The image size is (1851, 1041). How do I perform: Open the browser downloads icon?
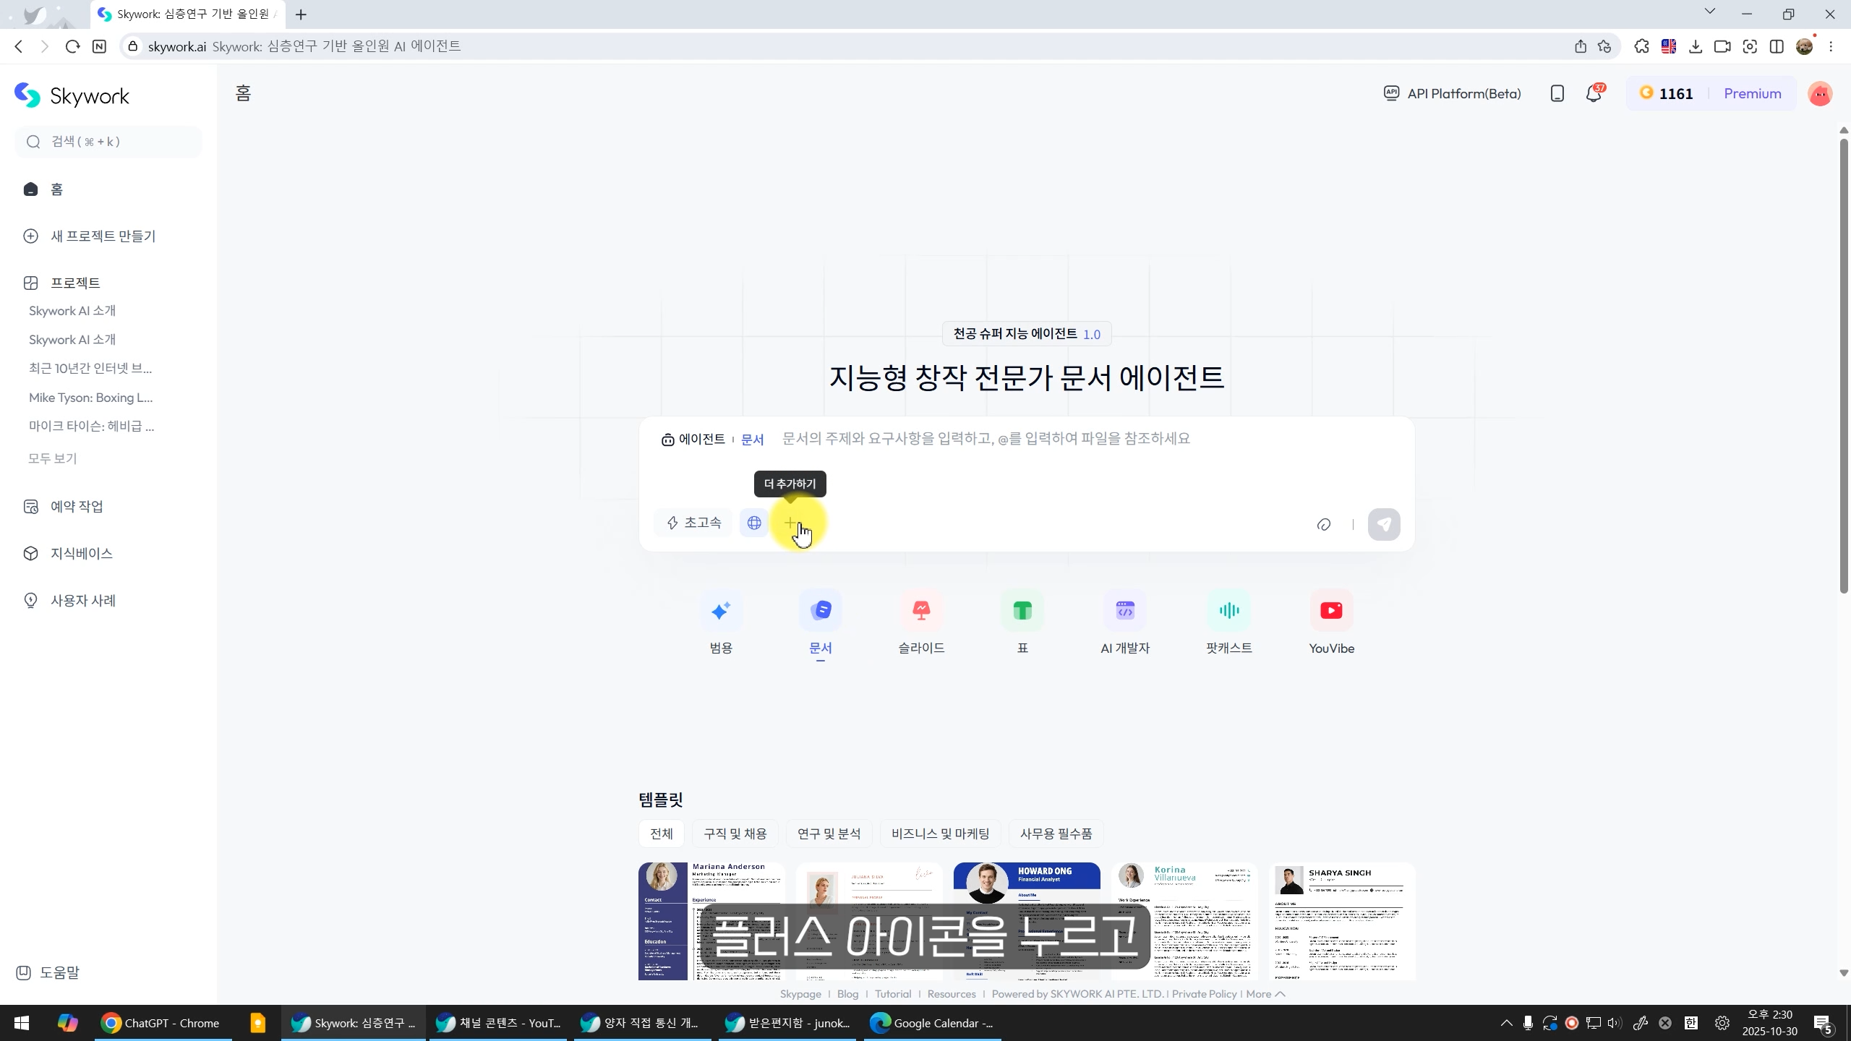pyautogui.click(x=1696, y=46)
